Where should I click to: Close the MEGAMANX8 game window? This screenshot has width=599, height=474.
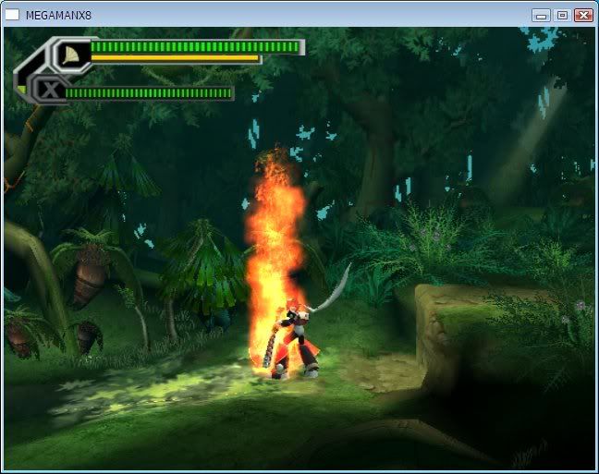click(583, 16)
